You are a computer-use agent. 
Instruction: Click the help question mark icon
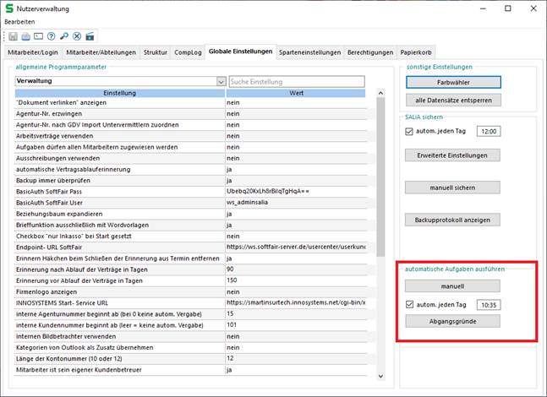point(52,36)
